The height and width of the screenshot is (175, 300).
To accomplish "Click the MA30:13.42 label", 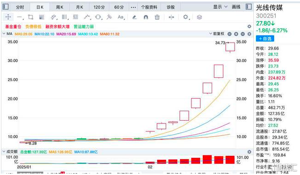I will click(x=88, y=34).
